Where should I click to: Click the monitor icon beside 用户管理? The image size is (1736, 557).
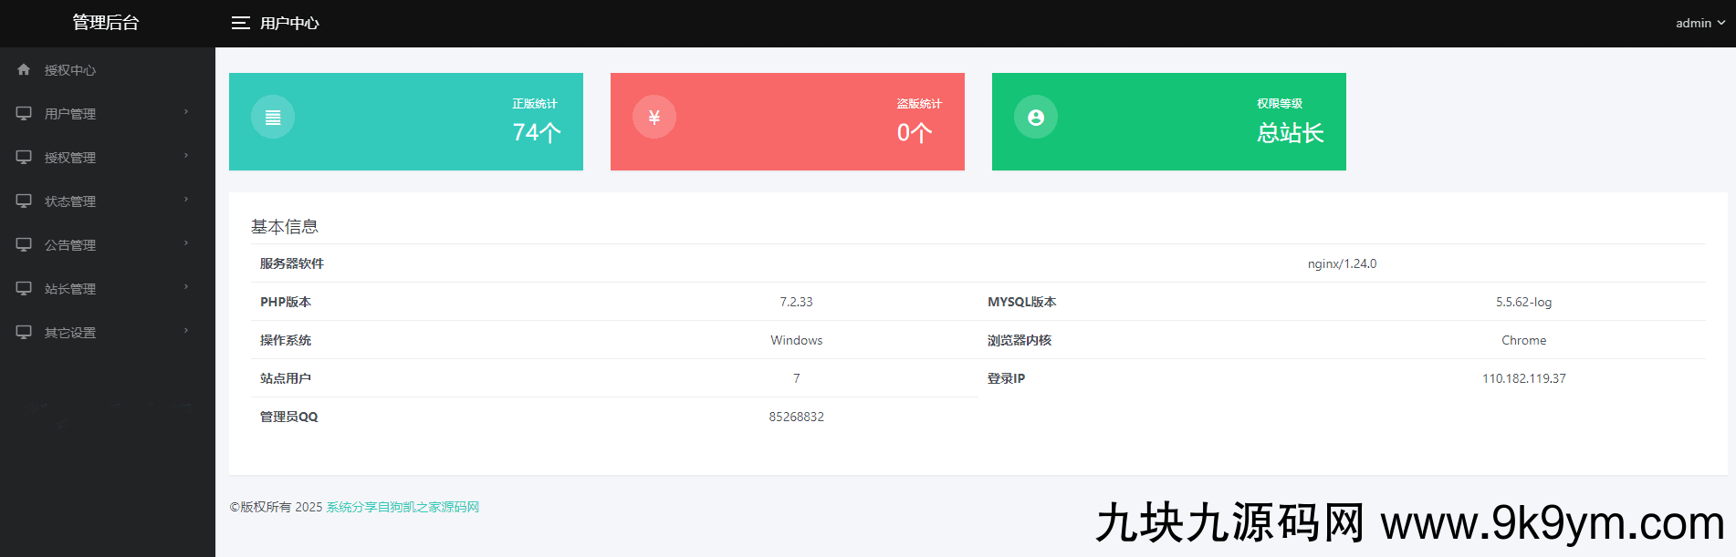tap(24, 113)
